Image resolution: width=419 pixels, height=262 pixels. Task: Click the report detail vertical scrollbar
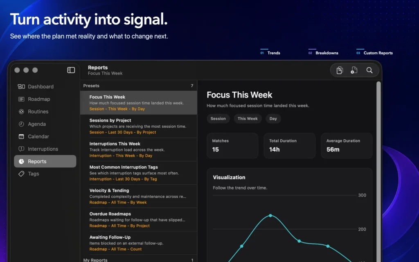pyautogui.click(x=378, y=171)
